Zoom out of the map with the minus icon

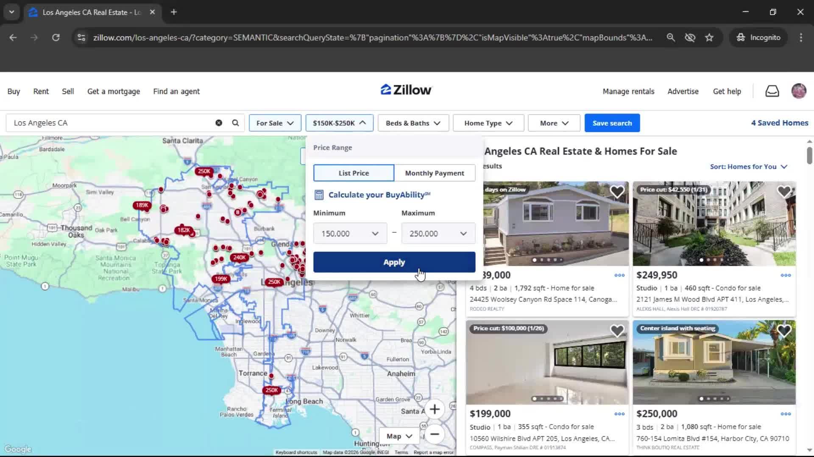435,435
